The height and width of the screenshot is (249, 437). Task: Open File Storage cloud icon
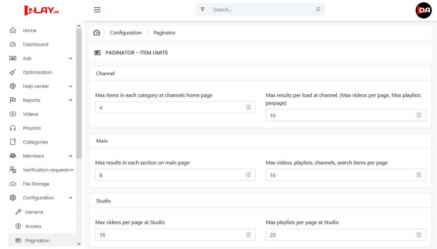13,184
